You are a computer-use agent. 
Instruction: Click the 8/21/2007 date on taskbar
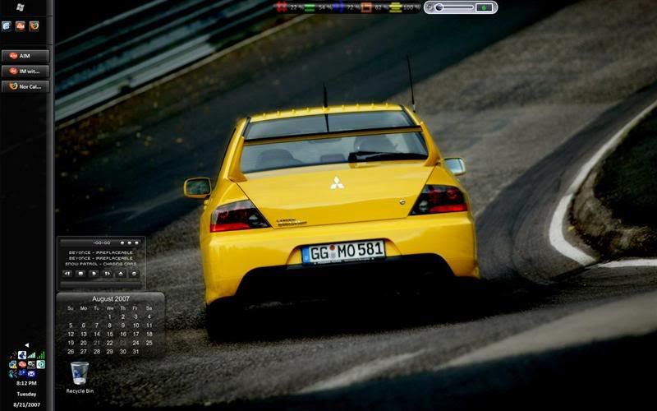[x=26, y=404]
